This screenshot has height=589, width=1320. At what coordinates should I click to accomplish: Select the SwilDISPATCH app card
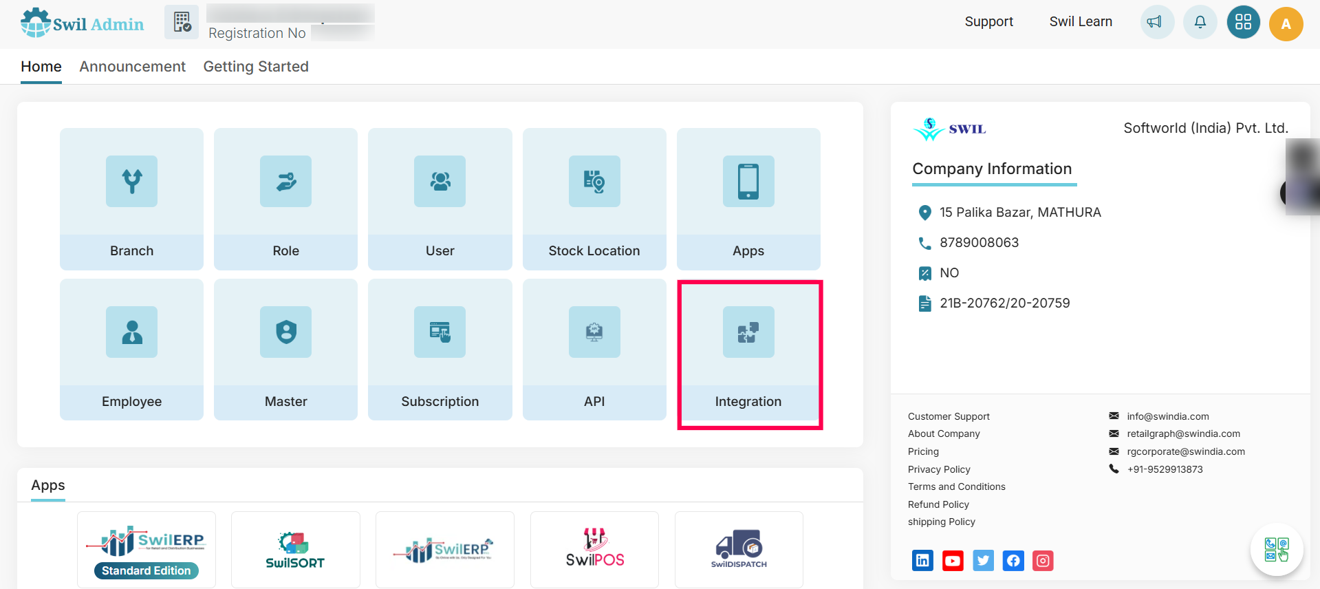click(739, 550)
